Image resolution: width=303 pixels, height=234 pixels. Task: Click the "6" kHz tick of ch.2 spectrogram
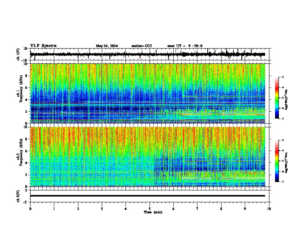[x=27, y=151]
